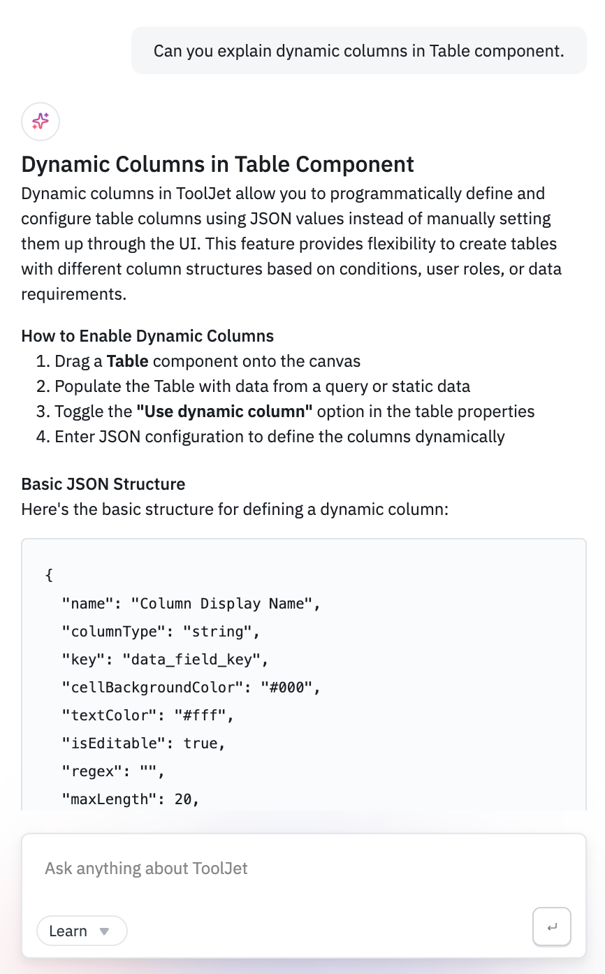Click the "key": "data_field_key" code line

coord(165,660)
